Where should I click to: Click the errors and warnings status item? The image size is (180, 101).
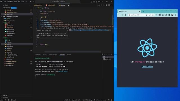pos(13,100)
